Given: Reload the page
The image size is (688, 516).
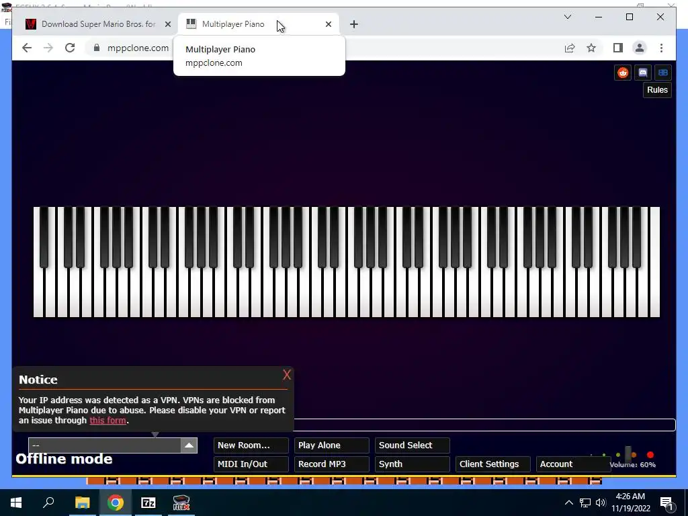Looking at the screenshot, I should point(70,48).
